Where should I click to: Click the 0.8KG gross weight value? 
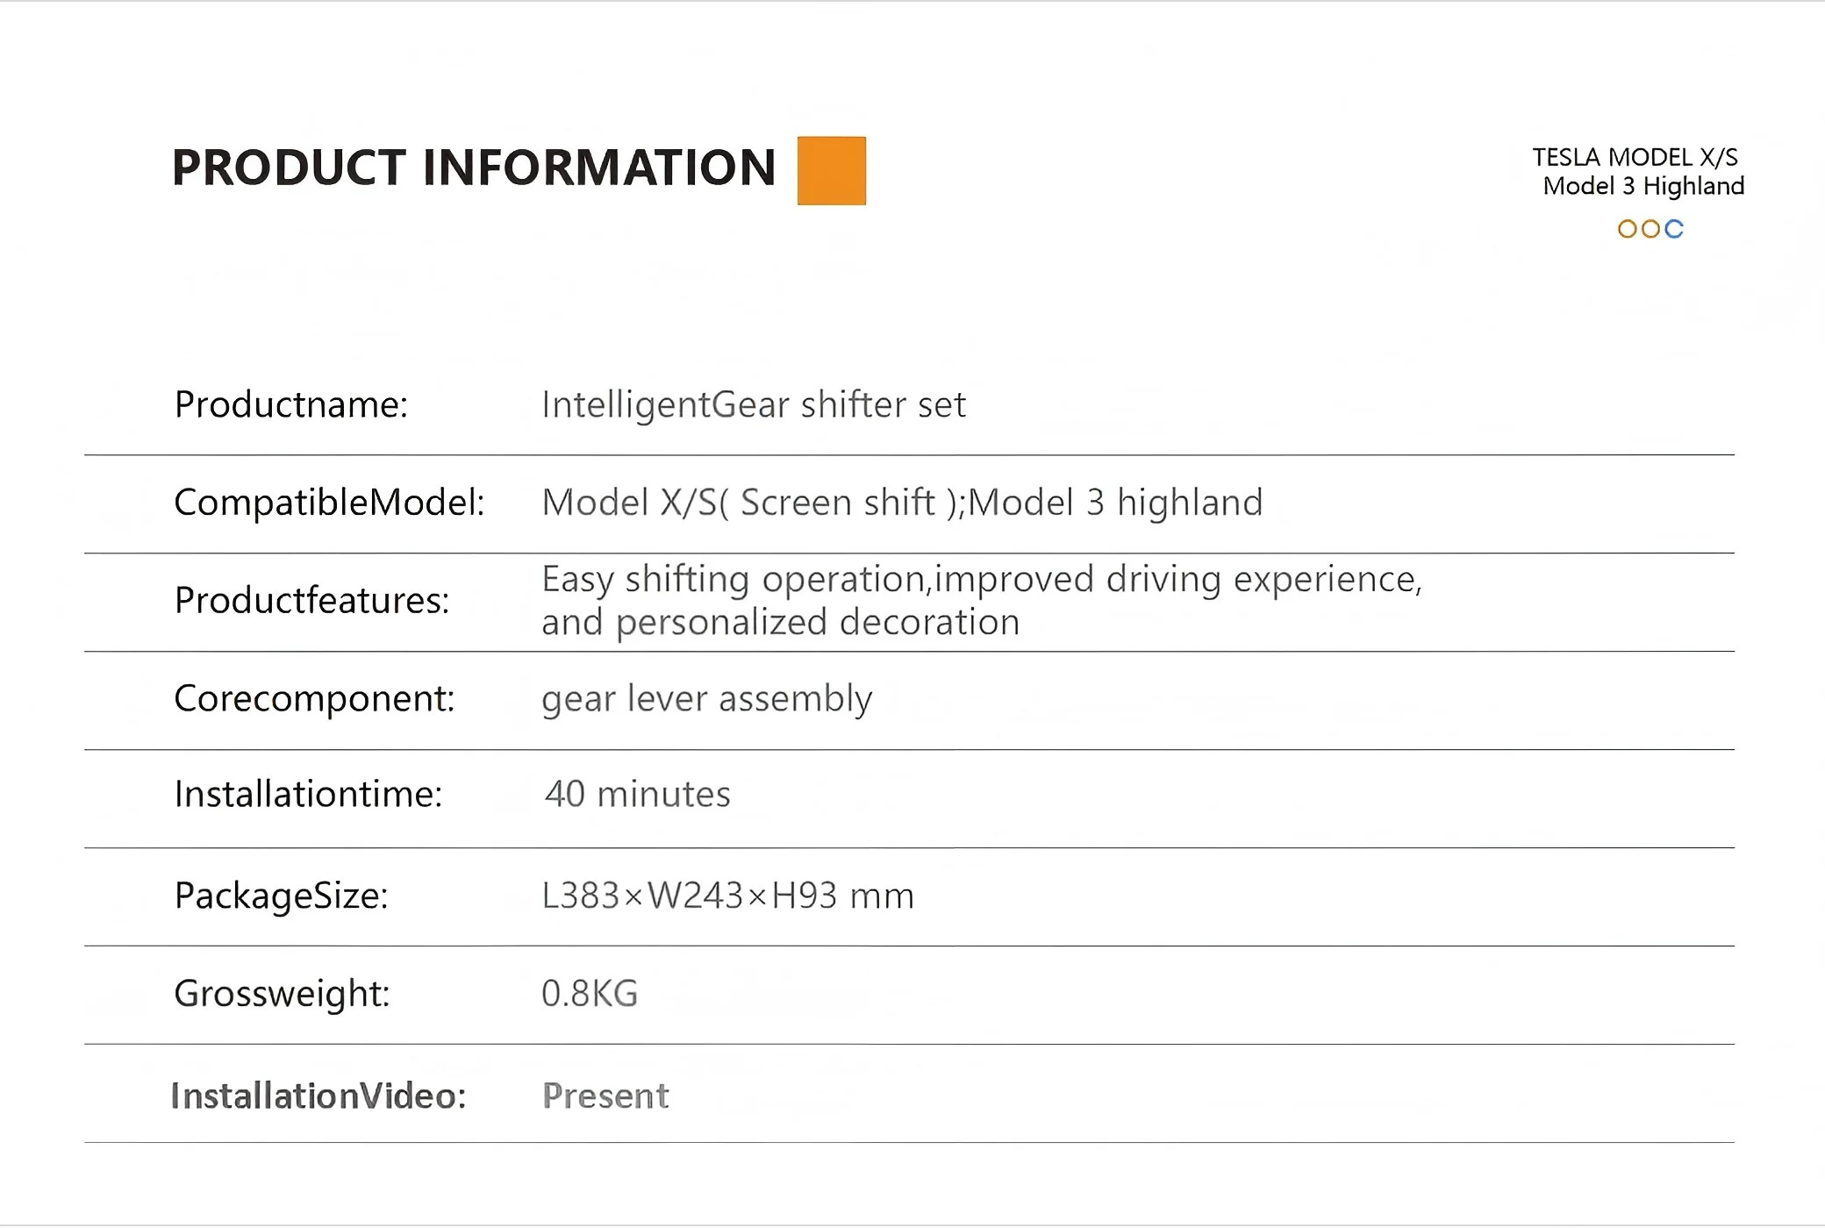(x=590, y=994)
